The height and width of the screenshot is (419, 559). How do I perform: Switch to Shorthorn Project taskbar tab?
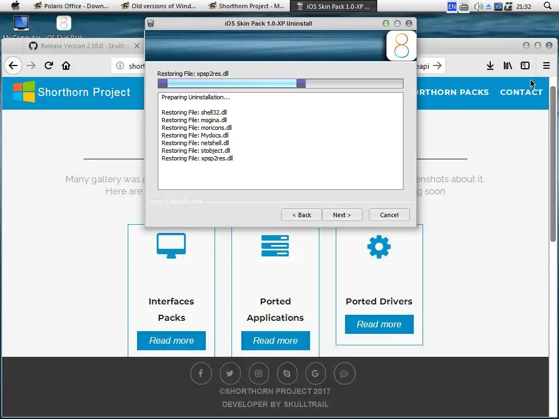(x=246, y=5)
